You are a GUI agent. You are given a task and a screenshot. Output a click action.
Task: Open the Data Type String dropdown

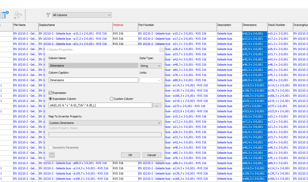(x=150, y=66)
